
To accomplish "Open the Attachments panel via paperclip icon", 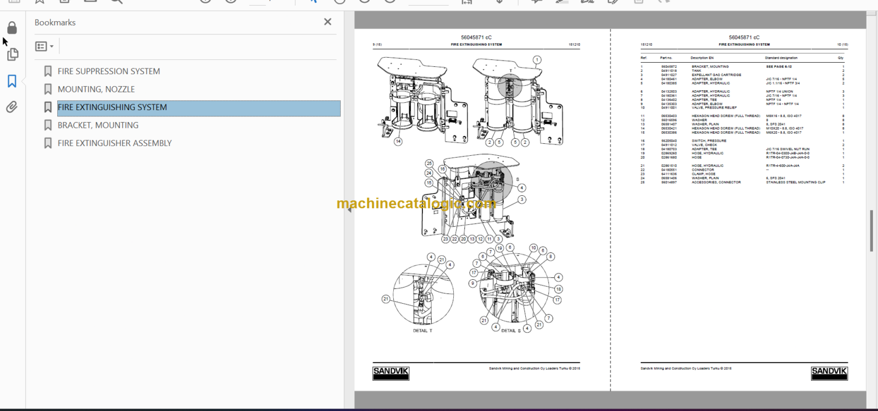I will [x=11, y=107].
